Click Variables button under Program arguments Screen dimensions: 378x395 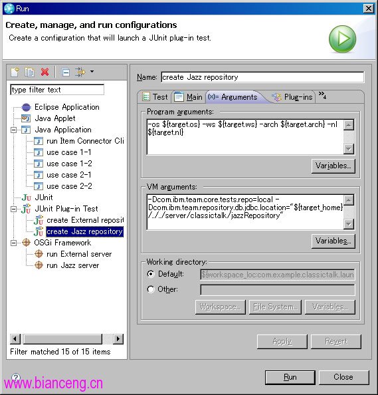(x=333, y=166)
